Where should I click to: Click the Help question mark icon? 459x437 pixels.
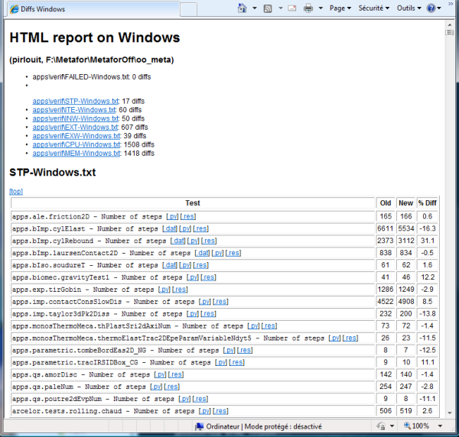[x=431, y=8]
